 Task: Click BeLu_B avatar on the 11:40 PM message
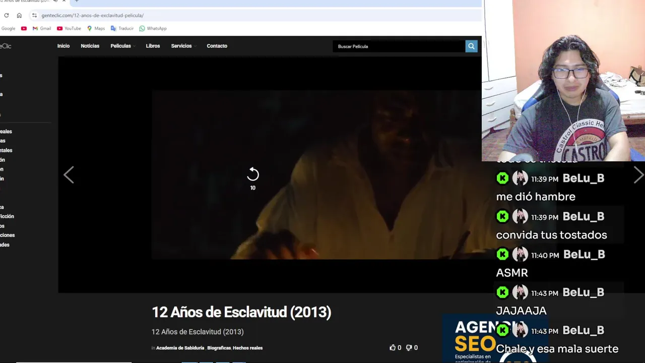tap(520, 255)
